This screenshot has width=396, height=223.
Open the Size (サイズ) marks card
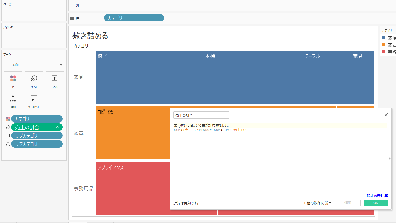click(34, 80)
